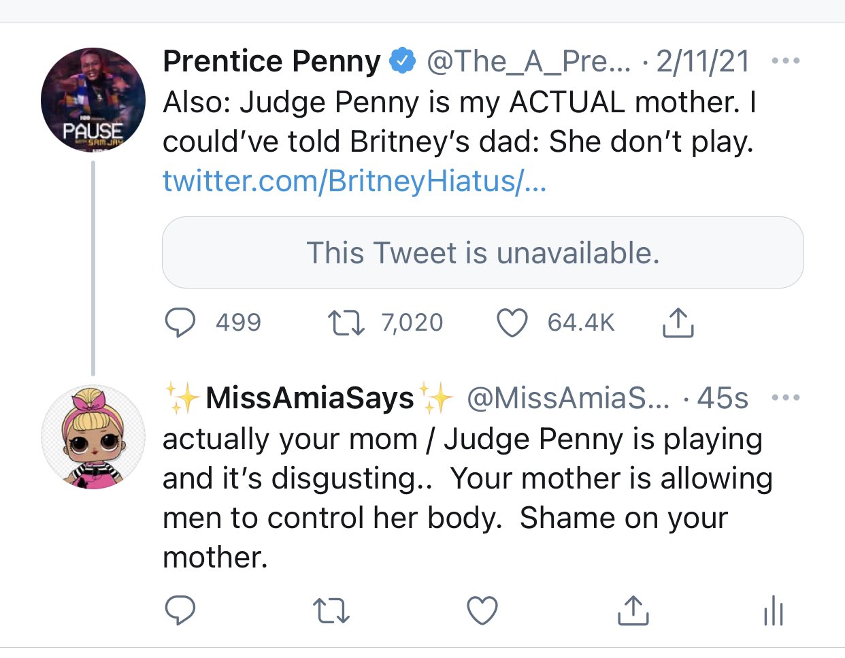Share MissAmiaSays' reply tweet
Screen dimensions: 845x658
click(x=633, y=610)
